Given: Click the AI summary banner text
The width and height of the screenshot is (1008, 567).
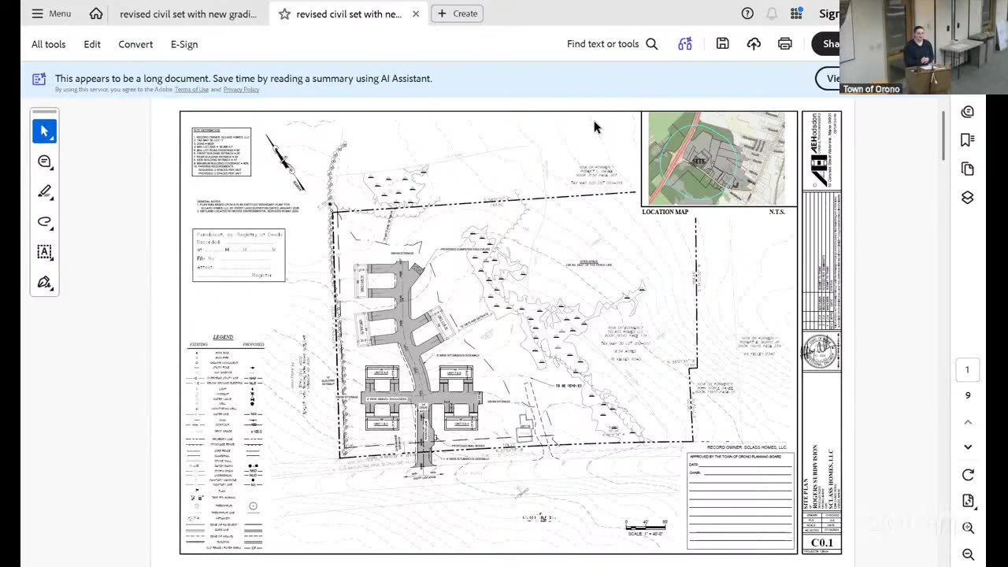Looking at the screenshot, I should pyautogui.click(x=243, y=79).
